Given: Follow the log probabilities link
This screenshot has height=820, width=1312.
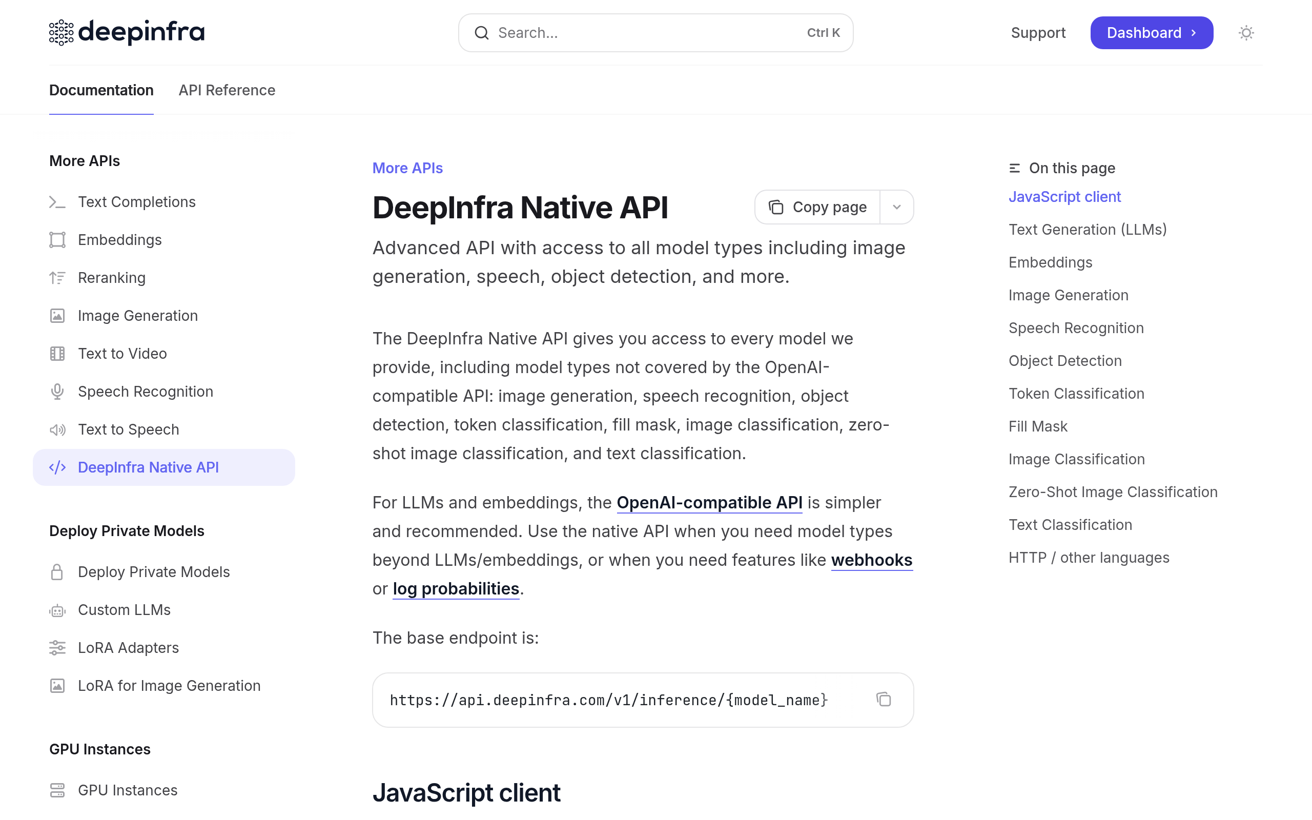Looking at the screenshot, I should pos(456,589).
